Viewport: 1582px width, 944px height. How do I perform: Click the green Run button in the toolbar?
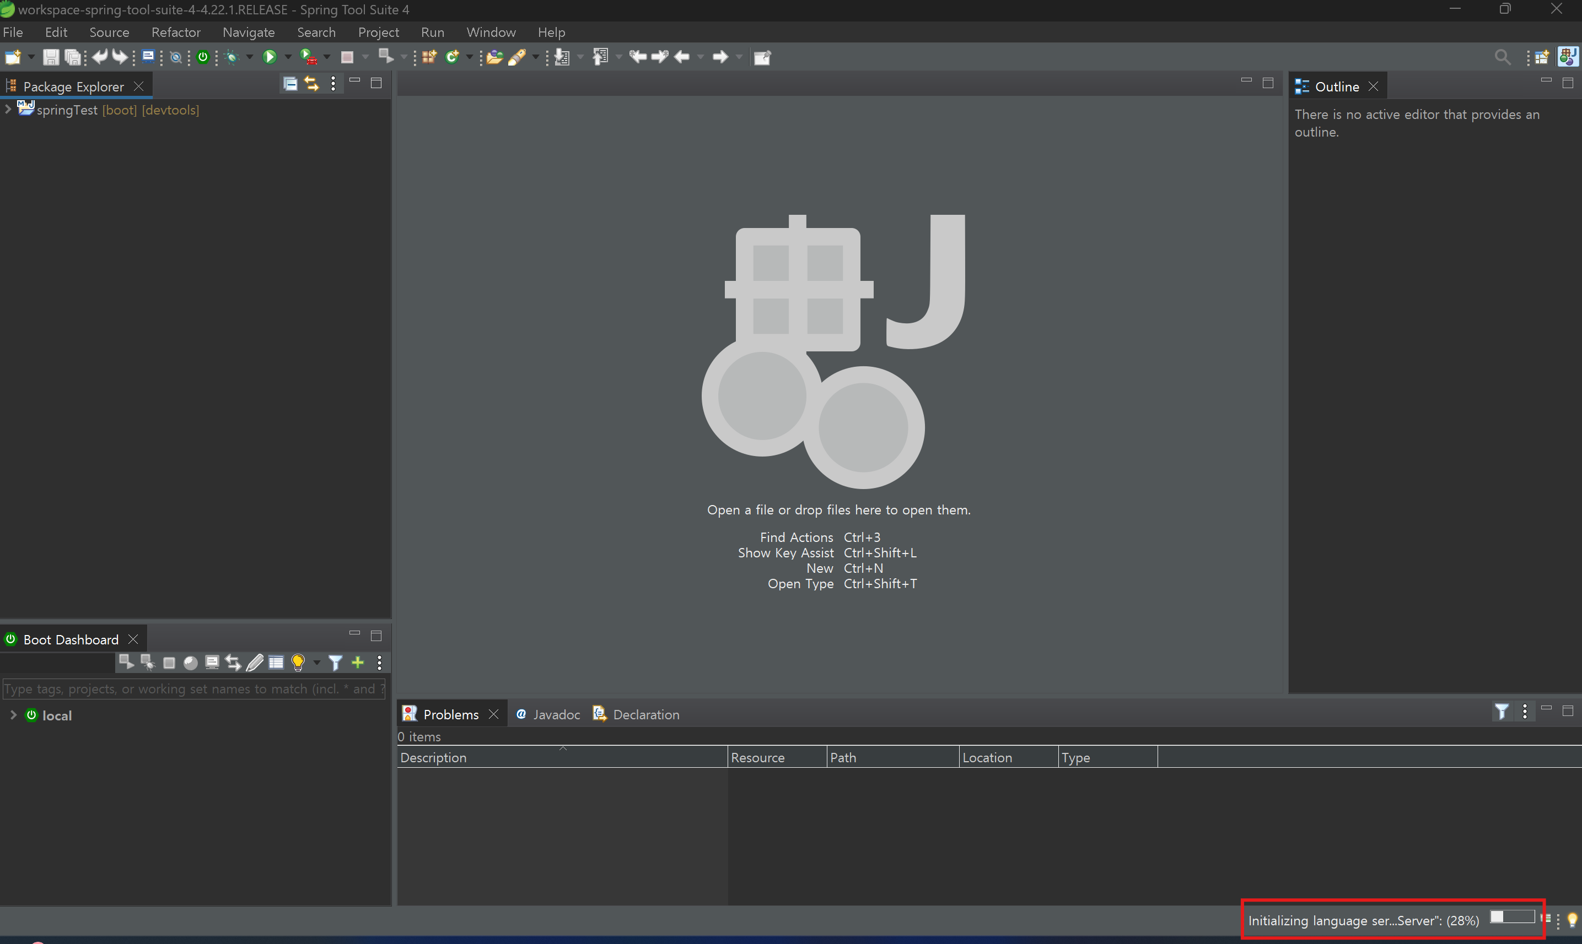tap(270, 57)
